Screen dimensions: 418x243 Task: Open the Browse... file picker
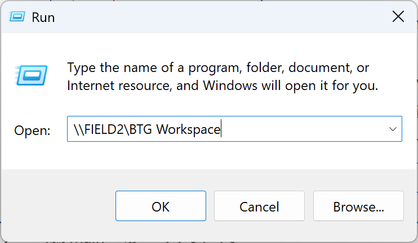pyautogui.click(x=358, y=206)
